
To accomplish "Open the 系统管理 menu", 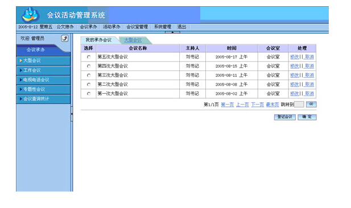I will click(x=163, y=27).
